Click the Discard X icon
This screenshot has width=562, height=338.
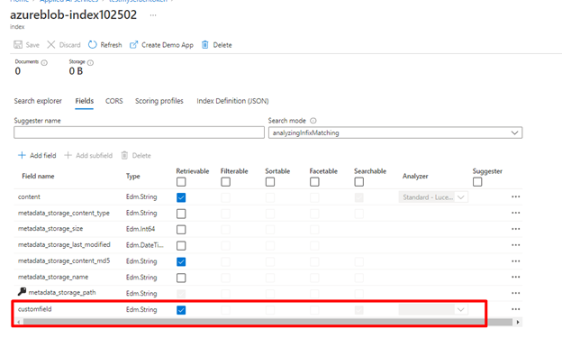coord(51,45)
